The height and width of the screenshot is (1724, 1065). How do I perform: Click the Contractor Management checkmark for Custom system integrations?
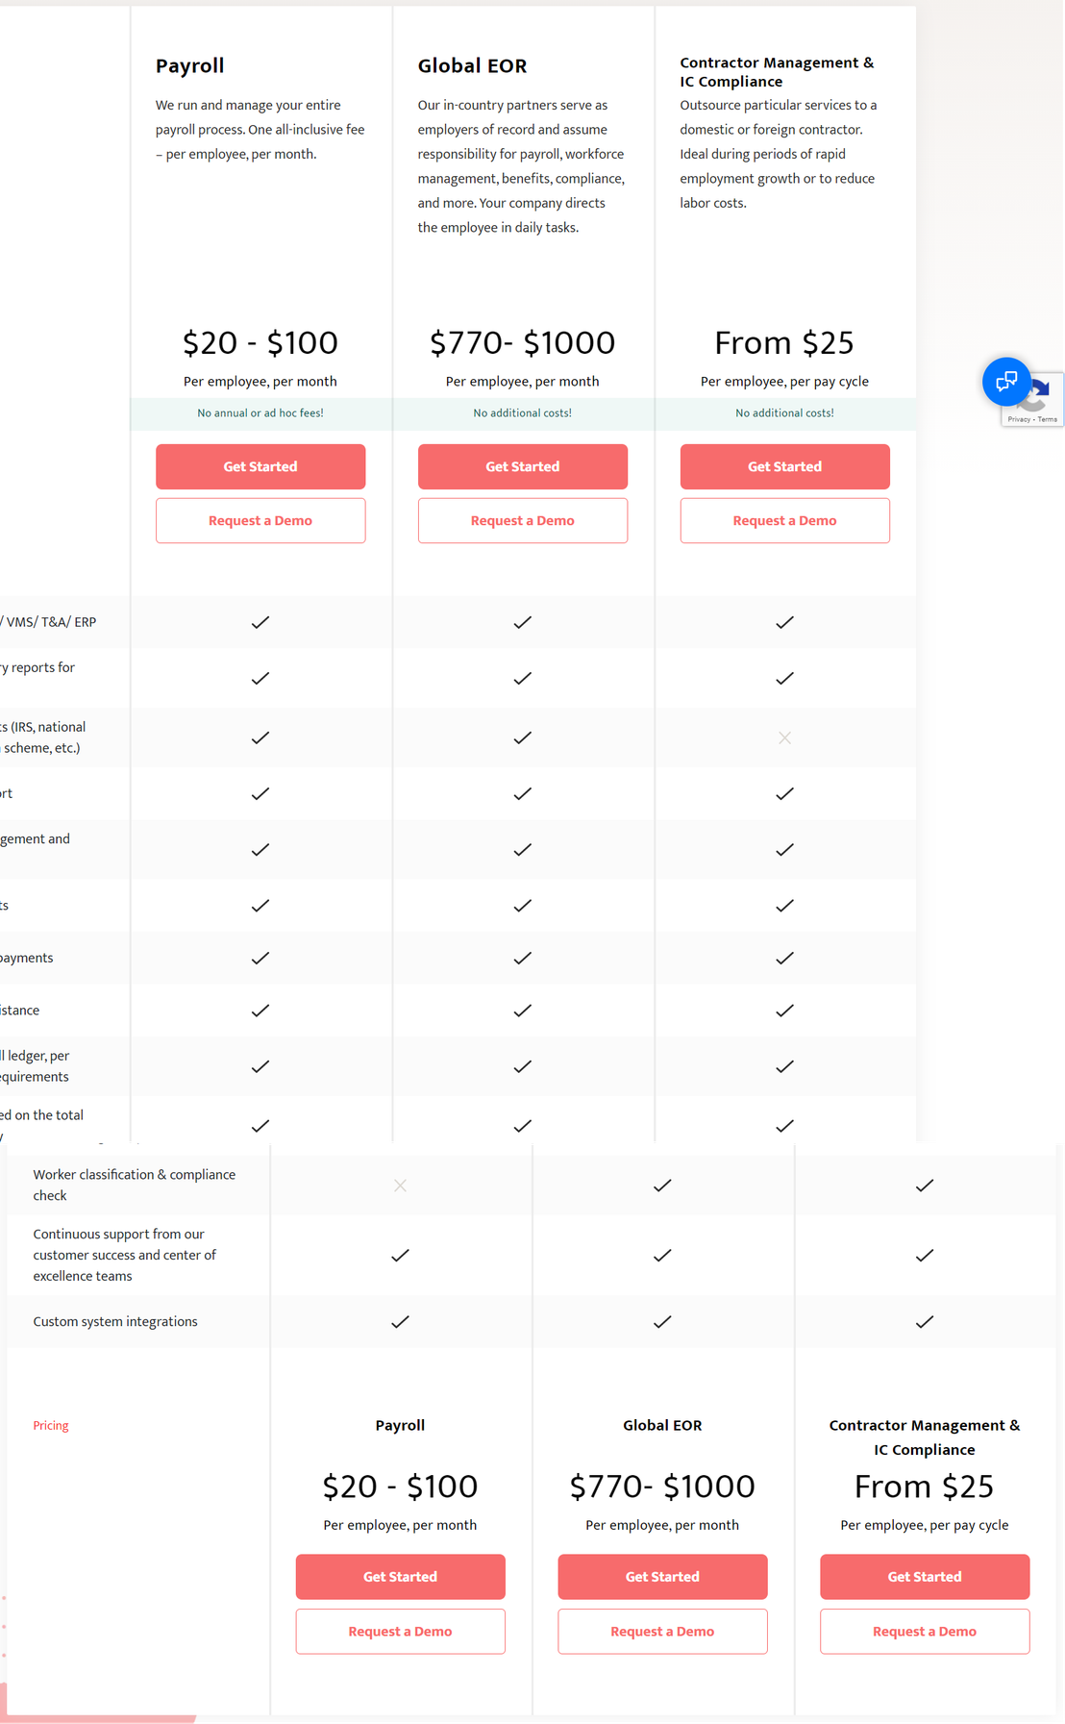(925, 1321)
